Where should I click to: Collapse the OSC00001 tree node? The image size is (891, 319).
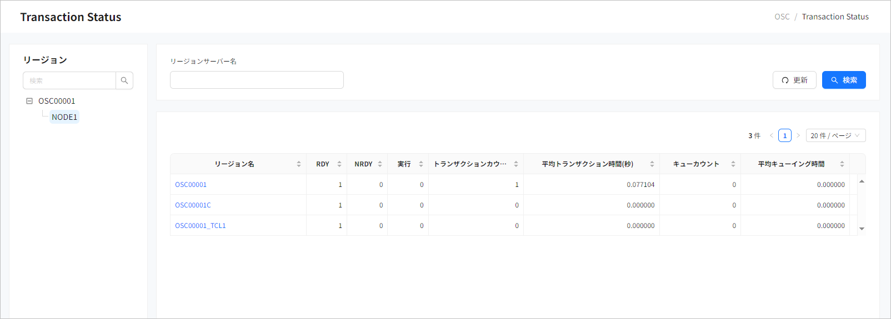tap(29, 101)
